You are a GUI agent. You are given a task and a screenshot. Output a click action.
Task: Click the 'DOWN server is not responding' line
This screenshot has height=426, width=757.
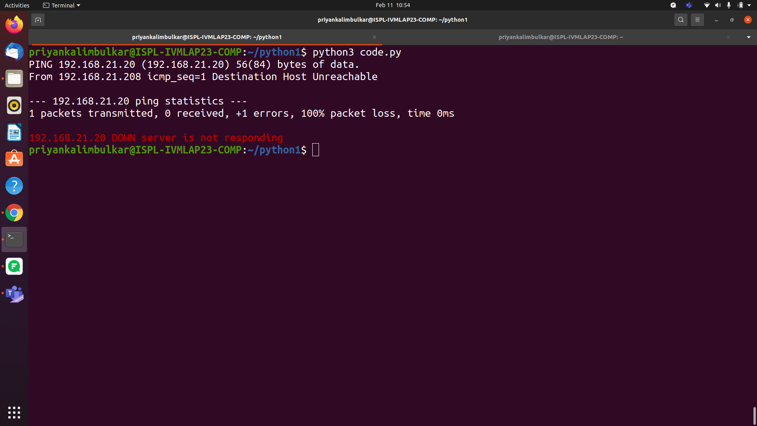coord(156,138)
